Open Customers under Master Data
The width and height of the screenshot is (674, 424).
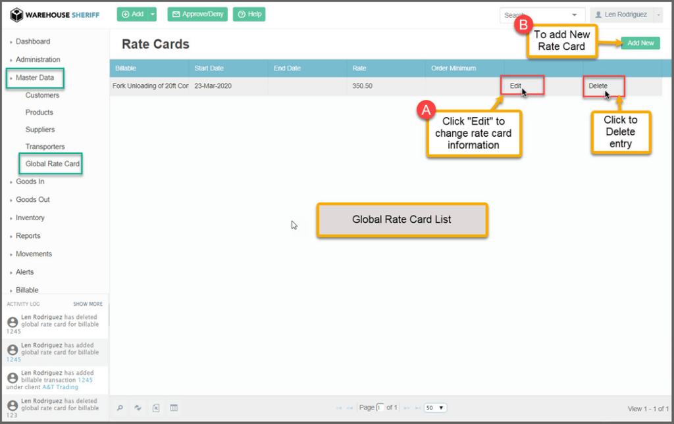(42, 95)
